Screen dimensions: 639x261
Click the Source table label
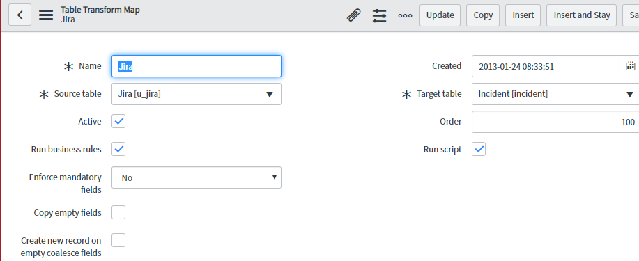pos(78,94)
